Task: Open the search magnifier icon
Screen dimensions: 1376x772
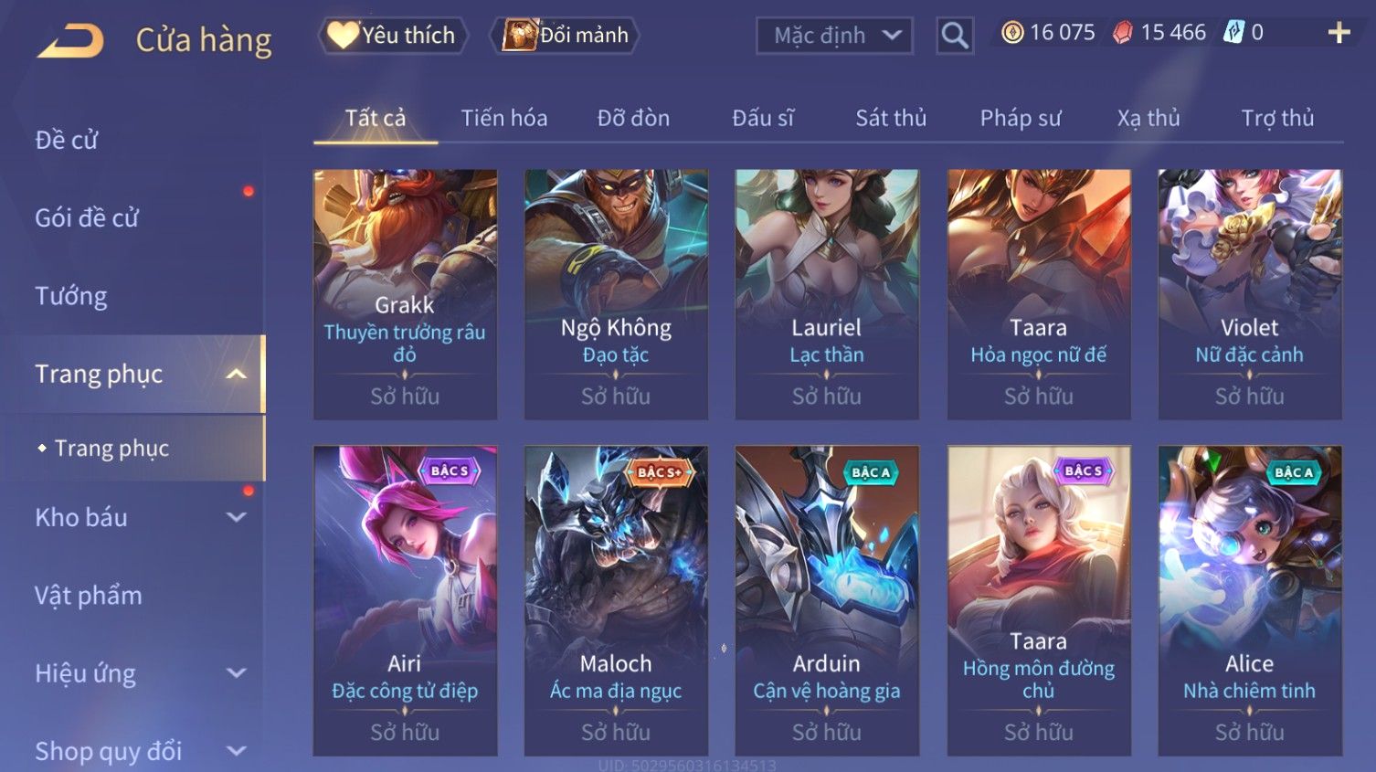Action: pos(955,36)
